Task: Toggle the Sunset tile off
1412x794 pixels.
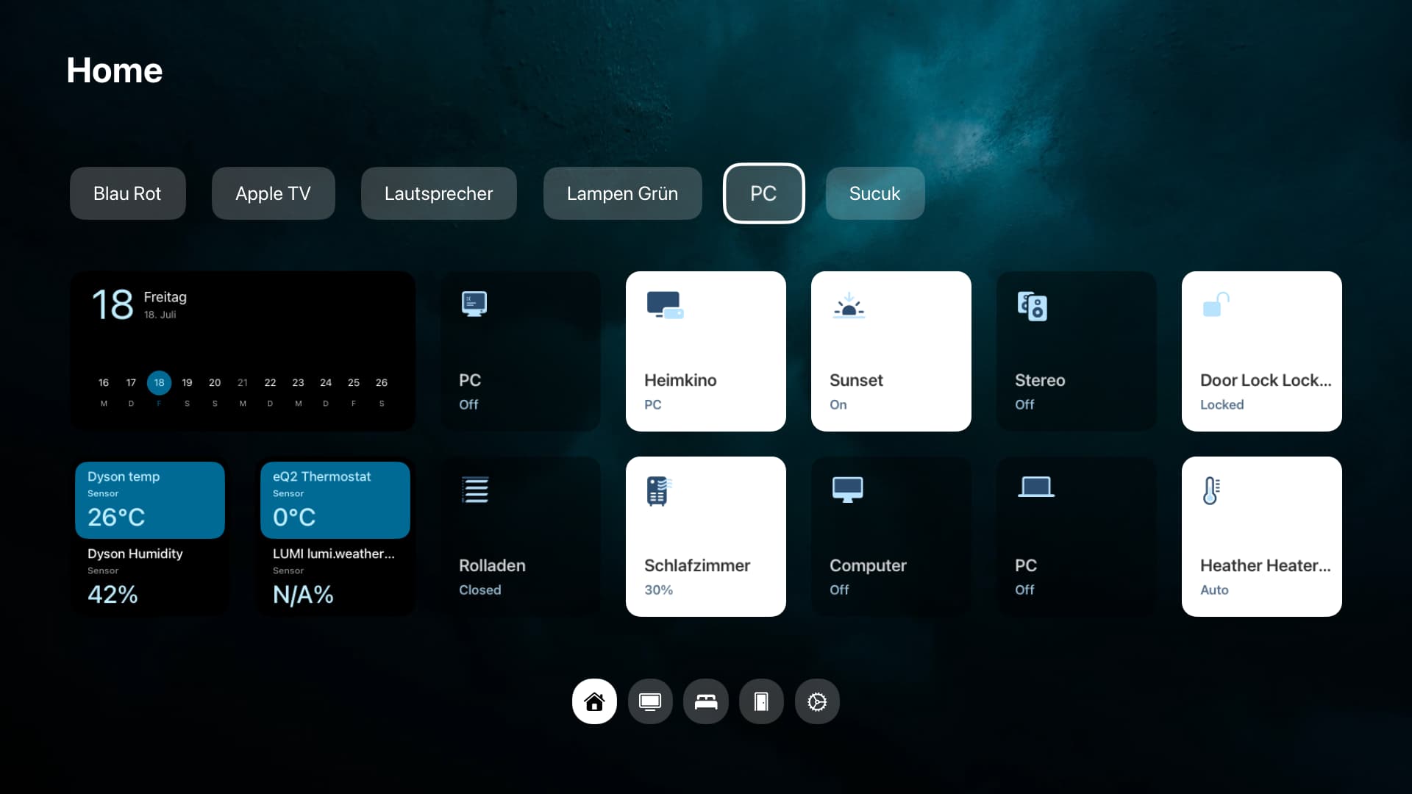Action: click(x=891, y=351)
